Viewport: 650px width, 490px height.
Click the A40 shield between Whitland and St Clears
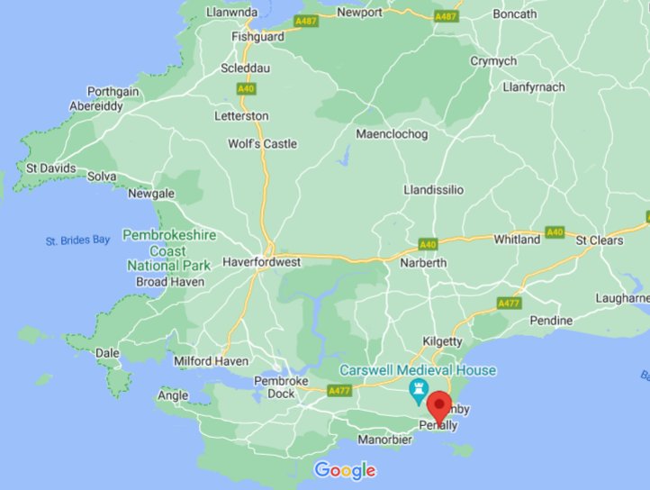[555, 231]
